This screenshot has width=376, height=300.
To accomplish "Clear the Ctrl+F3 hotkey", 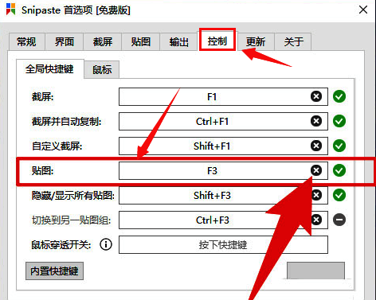I will (316, 220).
